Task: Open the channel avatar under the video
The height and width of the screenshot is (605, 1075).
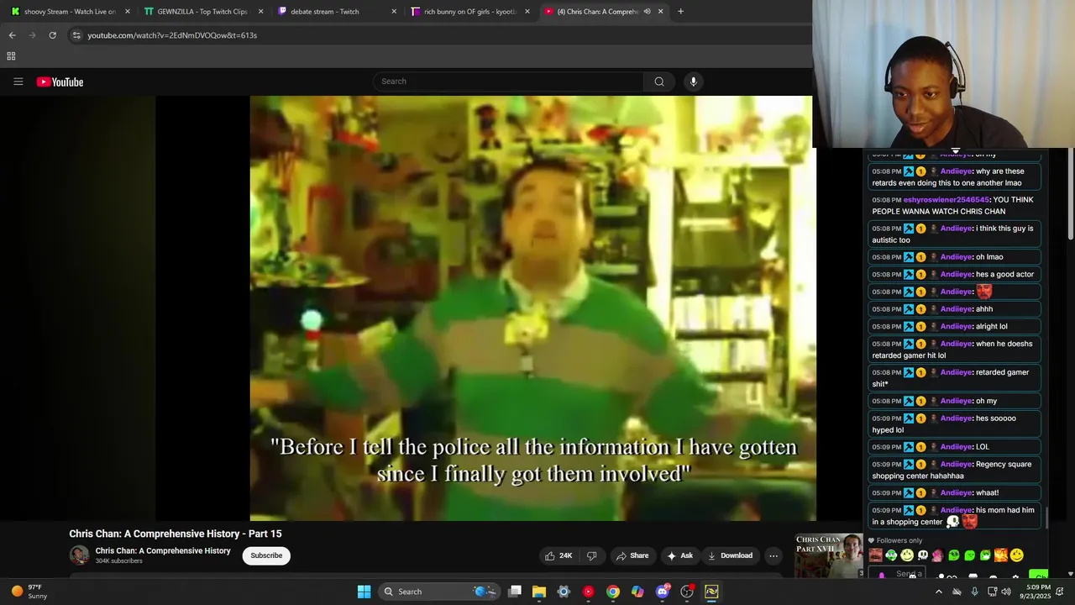Action: [79, 555]
